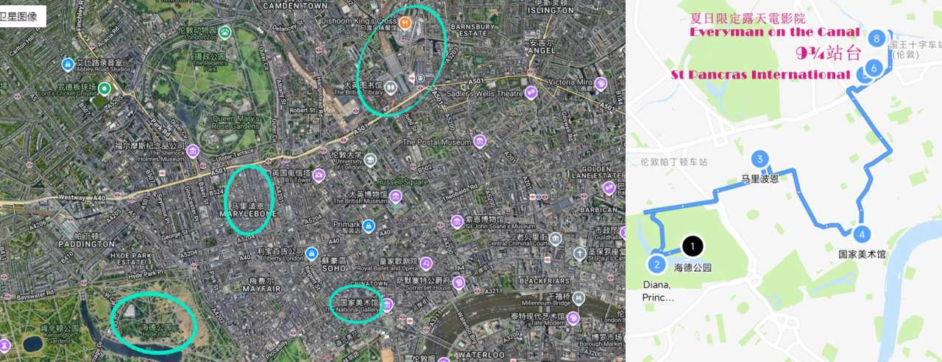Click the London Zoo paw marker
This screenshot has width=942, height=362.
[224, 32]
